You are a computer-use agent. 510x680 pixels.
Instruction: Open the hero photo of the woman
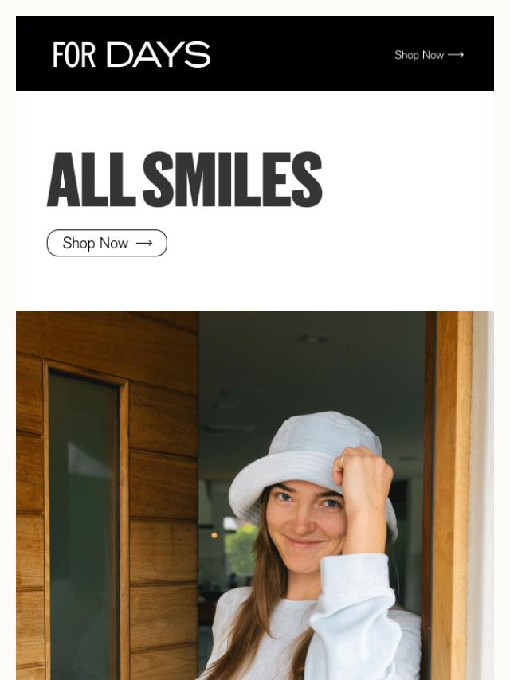255,495
